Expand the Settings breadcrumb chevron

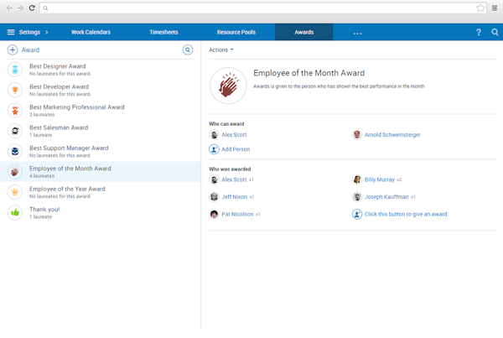pos(47,33)
